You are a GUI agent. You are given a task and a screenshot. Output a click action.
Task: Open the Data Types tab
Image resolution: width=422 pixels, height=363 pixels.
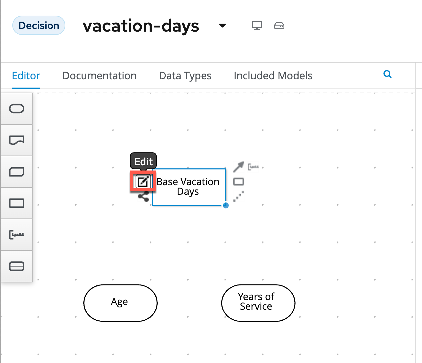click(185, 76)
